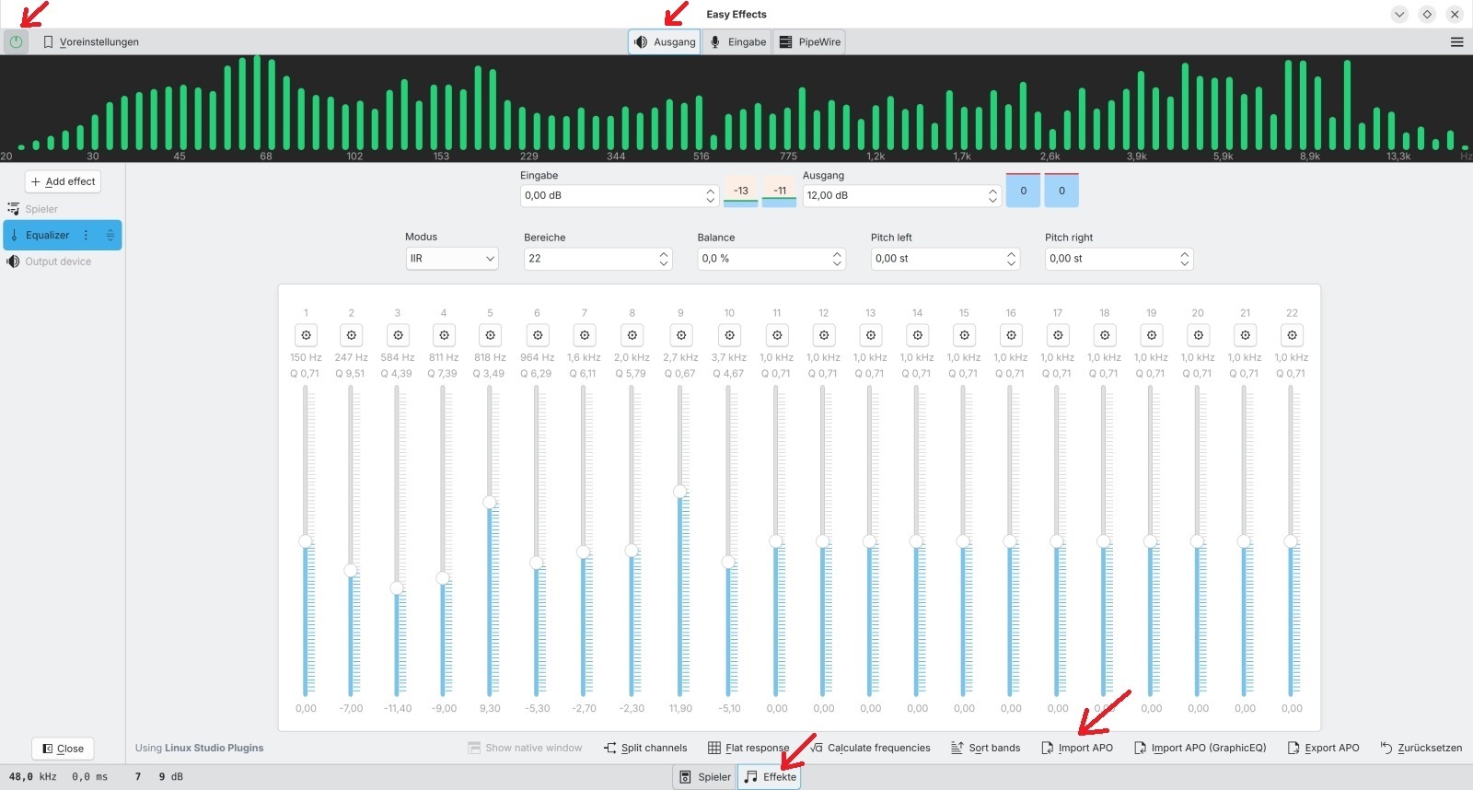Click the Equalizer three-dot options icon
Screen dimensions: 1473x790
86,235
